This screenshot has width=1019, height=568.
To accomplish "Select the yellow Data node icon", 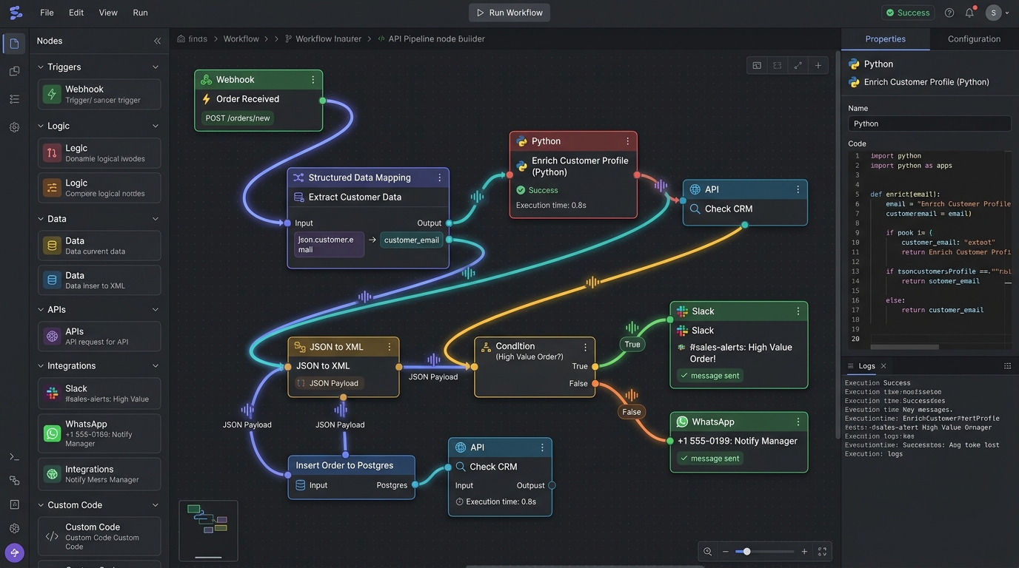I will coord(52,246).
